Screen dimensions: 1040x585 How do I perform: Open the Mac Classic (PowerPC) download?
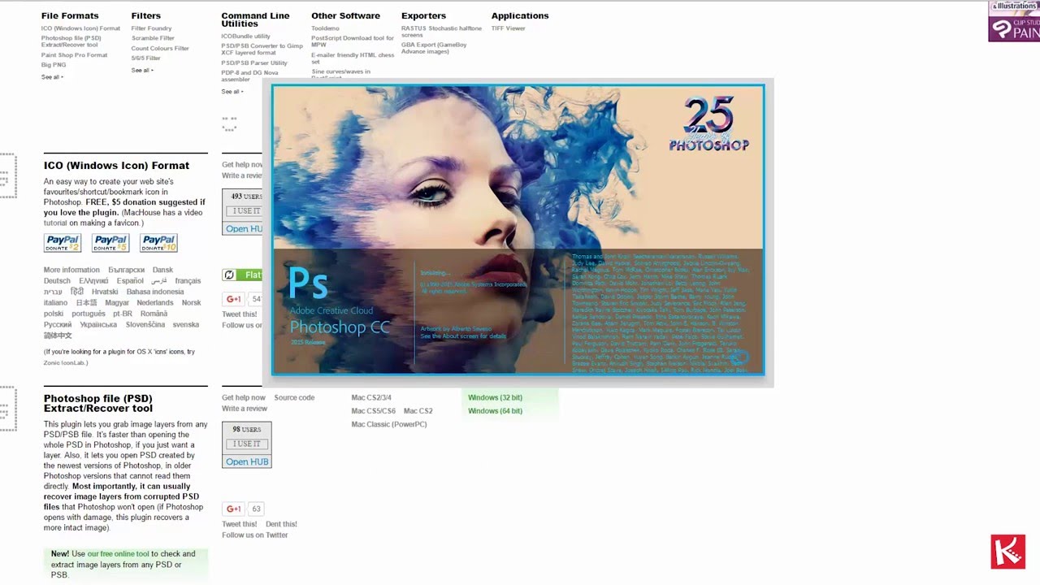point(388,424)
